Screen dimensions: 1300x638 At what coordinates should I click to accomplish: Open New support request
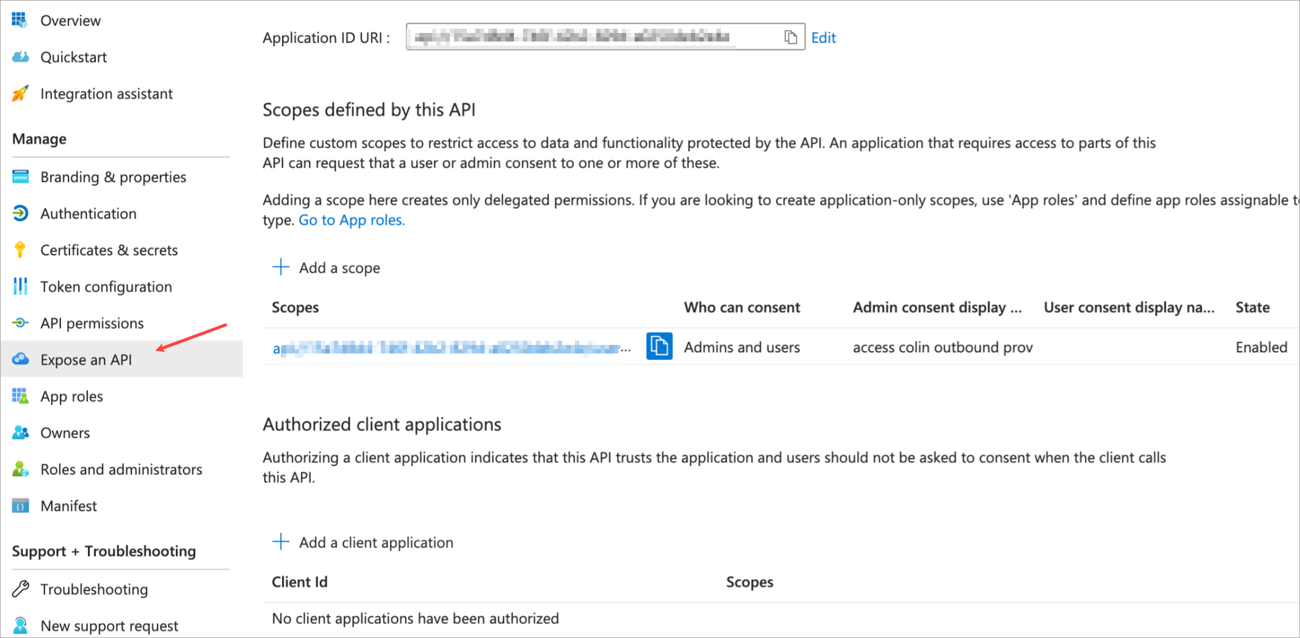(x=109, y=625)
